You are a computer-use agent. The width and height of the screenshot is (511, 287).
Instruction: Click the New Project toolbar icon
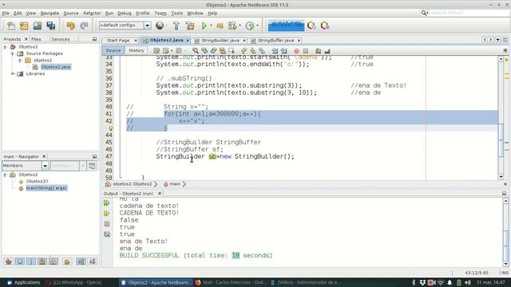24,26
